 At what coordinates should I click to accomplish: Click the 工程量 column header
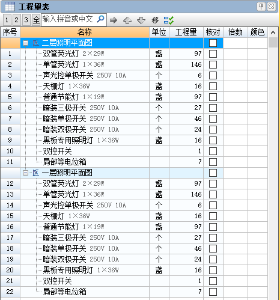tap(186, 32)
